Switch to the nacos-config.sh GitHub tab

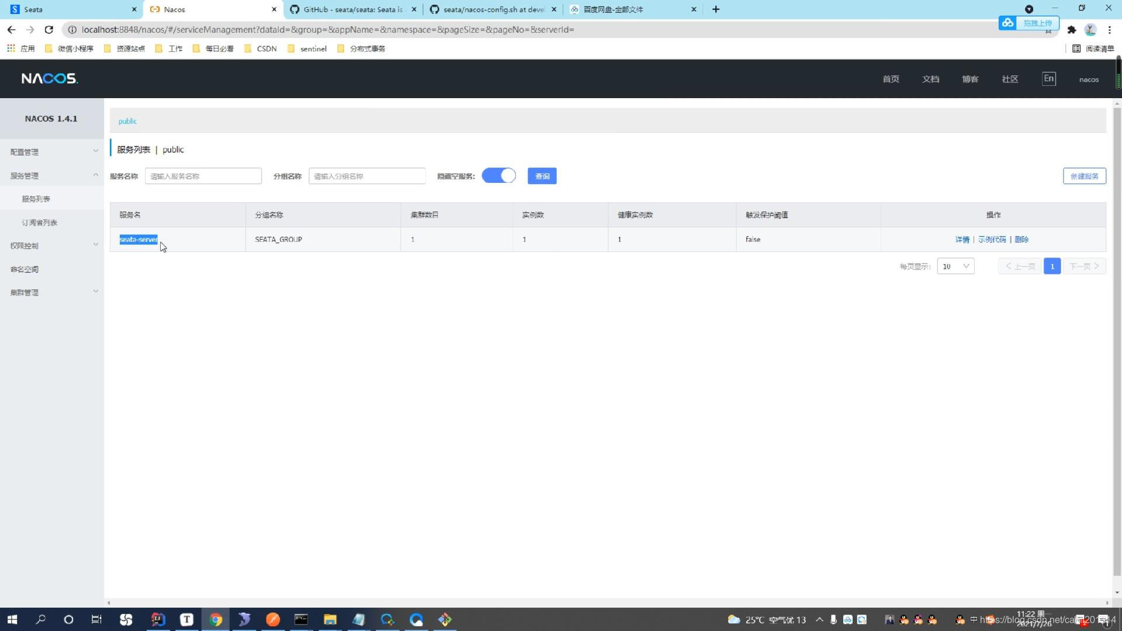[493, 9]
